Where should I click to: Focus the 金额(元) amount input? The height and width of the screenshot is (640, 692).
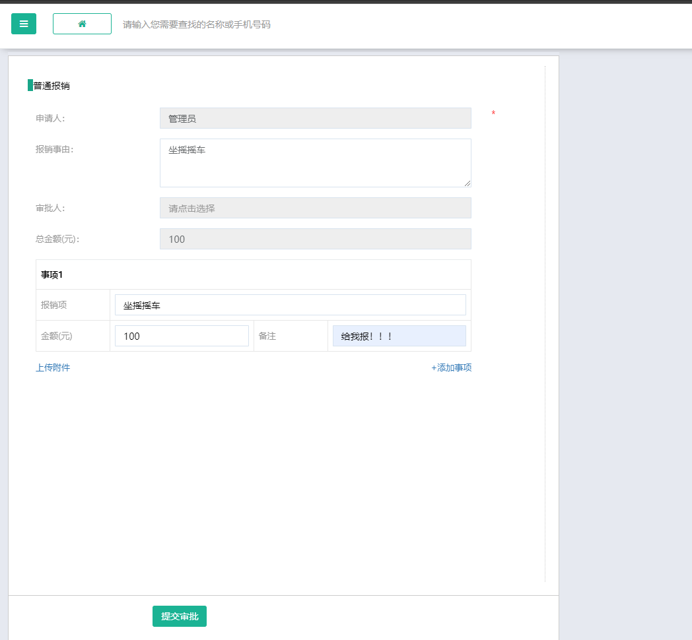tap(182, 336)
